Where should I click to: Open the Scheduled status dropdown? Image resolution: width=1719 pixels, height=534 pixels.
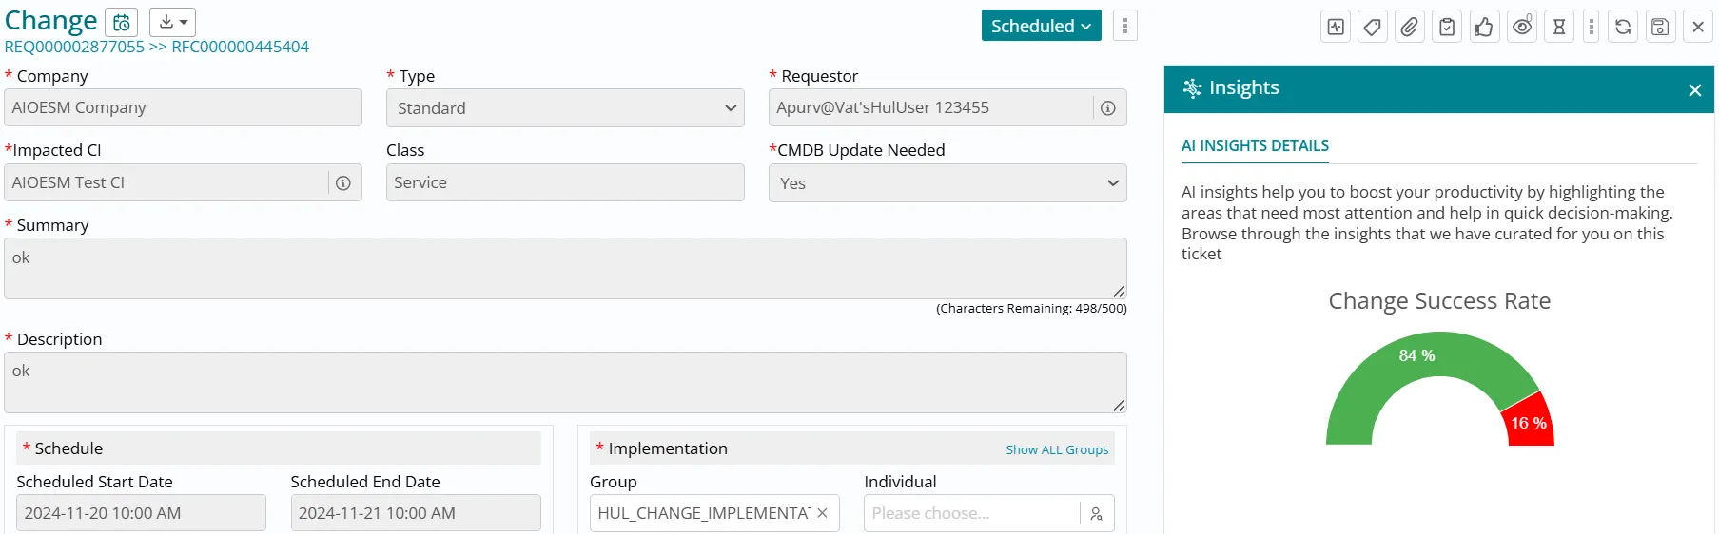click(x=1041, y=26)
